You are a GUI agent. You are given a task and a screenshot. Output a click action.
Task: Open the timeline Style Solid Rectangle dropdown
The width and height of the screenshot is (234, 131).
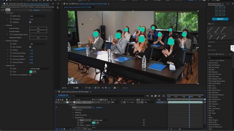click(x=101, y=120)
